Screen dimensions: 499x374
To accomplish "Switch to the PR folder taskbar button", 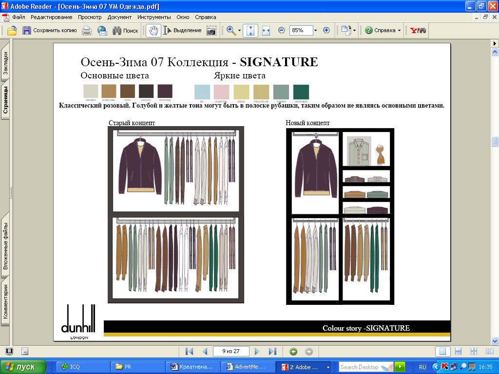I will pyautogui.click(x=138, y=367).
